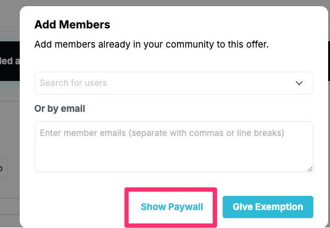Click the 'Enter member emails' placeholder text
330x228 pixels.
pyautogui.click(x=162, y=133)
